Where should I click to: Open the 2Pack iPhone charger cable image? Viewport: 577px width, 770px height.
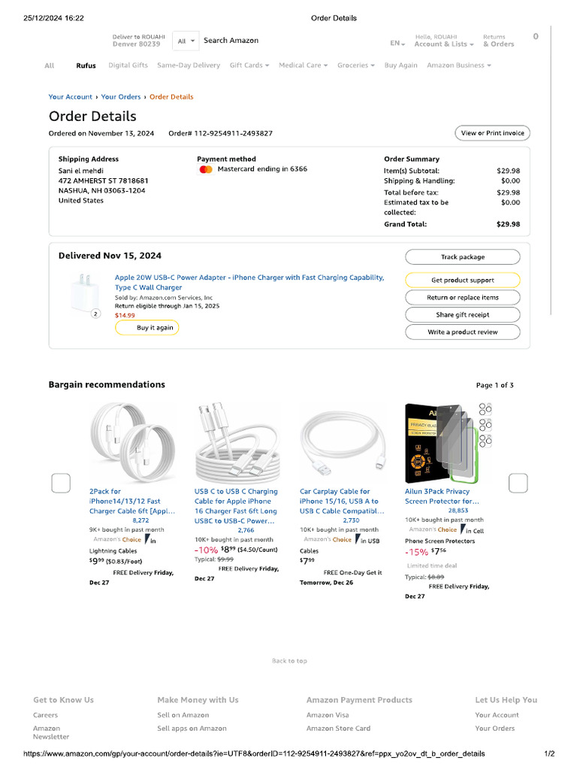[133, 444]
